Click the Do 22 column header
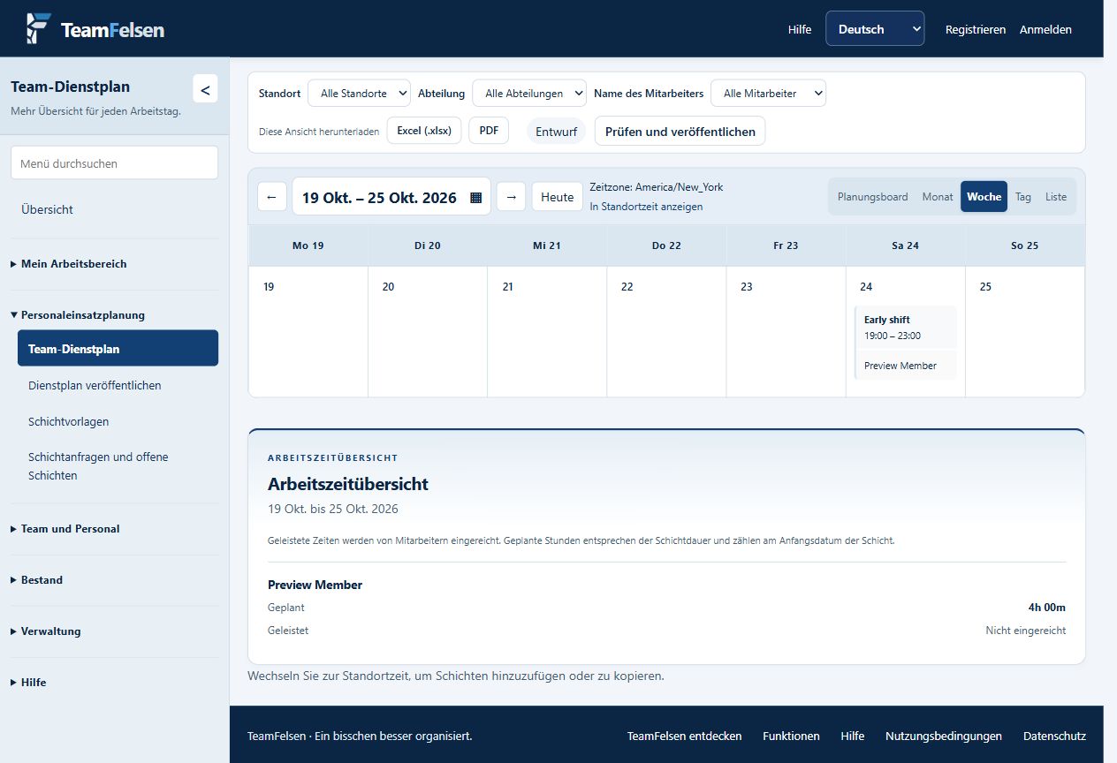The width and height of the screenshot is (1117, 763). click(666, 246)
